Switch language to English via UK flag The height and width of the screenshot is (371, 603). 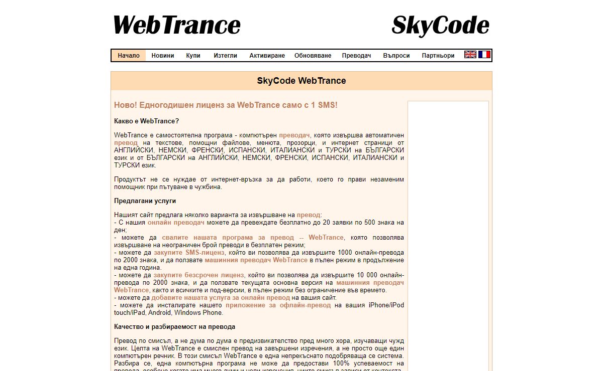(470, 55)
